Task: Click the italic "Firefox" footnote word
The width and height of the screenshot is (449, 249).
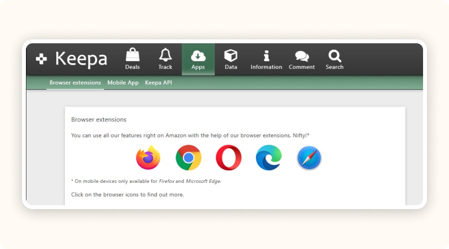Action: [166, 181]
